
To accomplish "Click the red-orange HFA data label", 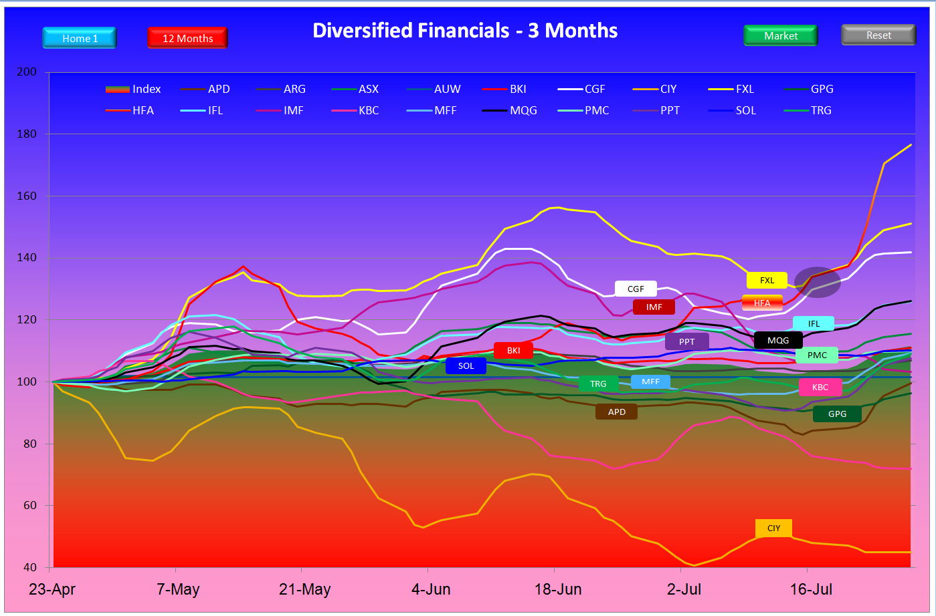I will click(x=762, y=303).
